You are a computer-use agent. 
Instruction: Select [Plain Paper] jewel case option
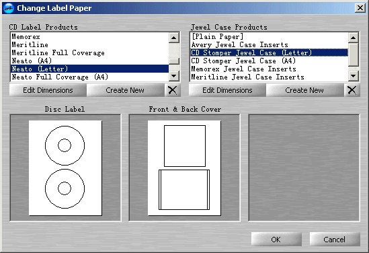coord(269,37)
